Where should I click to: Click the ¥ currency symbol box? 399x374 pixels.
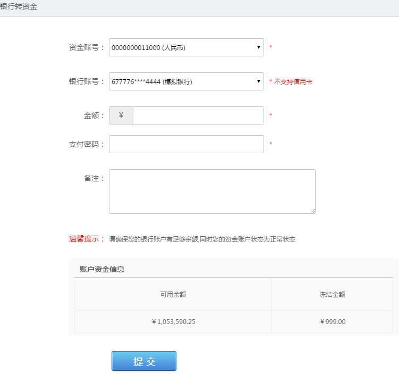[x=121, y=115]
